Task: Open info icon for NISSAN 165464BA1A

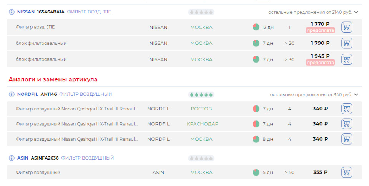Action: click(12, 12)
